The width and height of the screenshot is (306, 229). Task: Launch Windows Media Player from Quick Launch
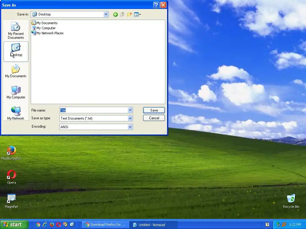[65, 225]
